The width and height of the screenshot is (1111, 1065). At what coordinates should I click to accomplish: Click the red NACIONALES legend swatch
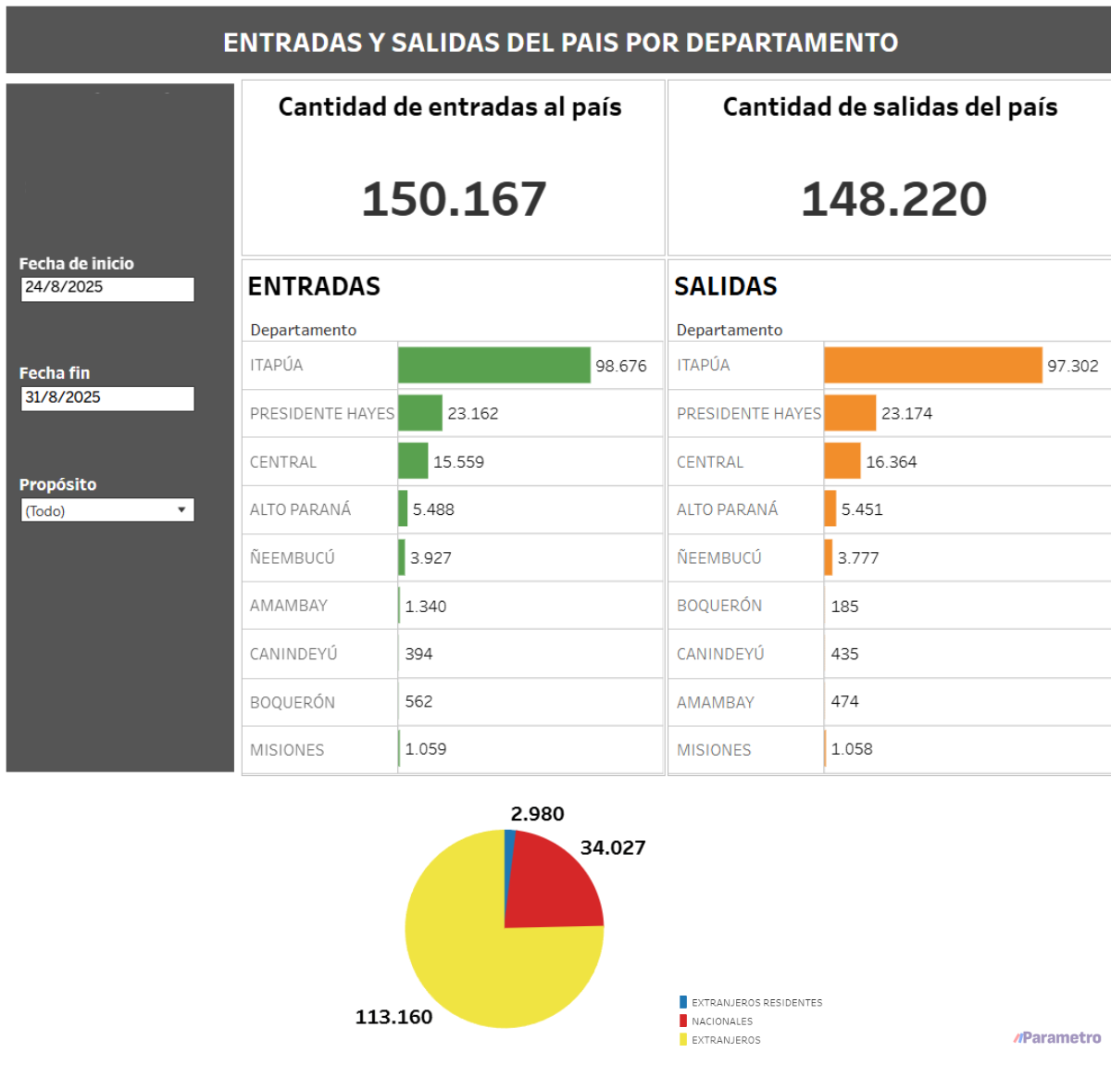click(x=683, y=1021)
